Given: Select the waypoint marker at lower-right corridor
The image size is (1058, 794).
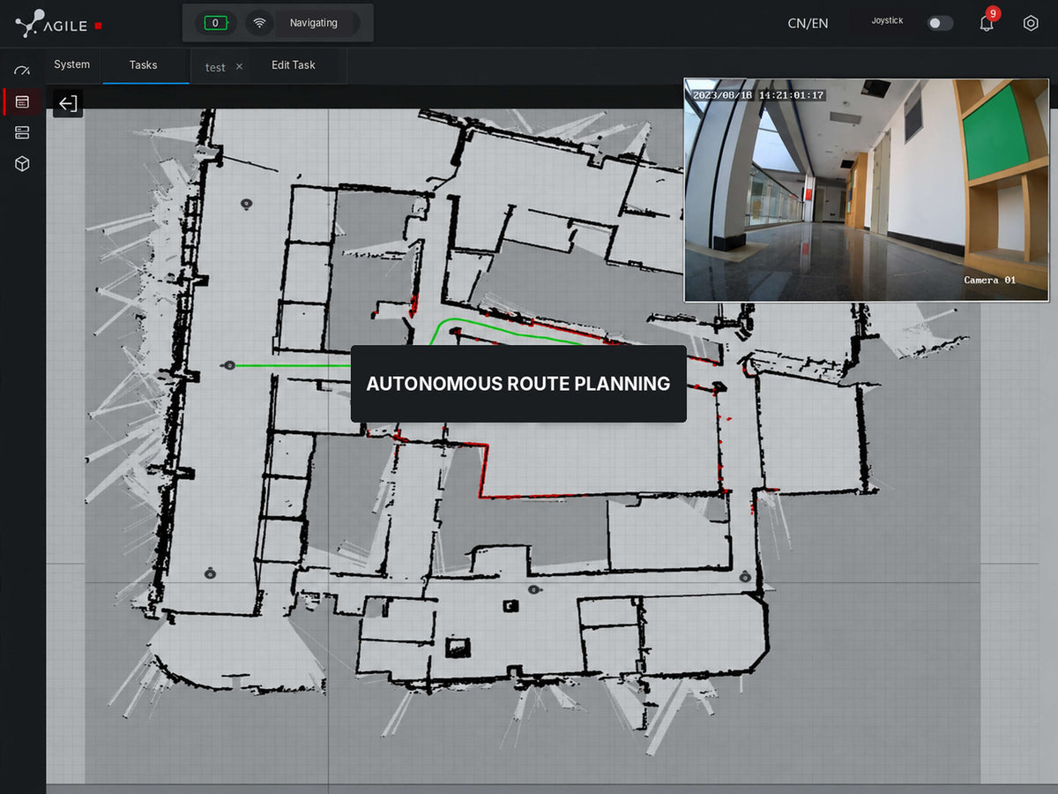Looking at the screenshot, I should coord(745,577).
